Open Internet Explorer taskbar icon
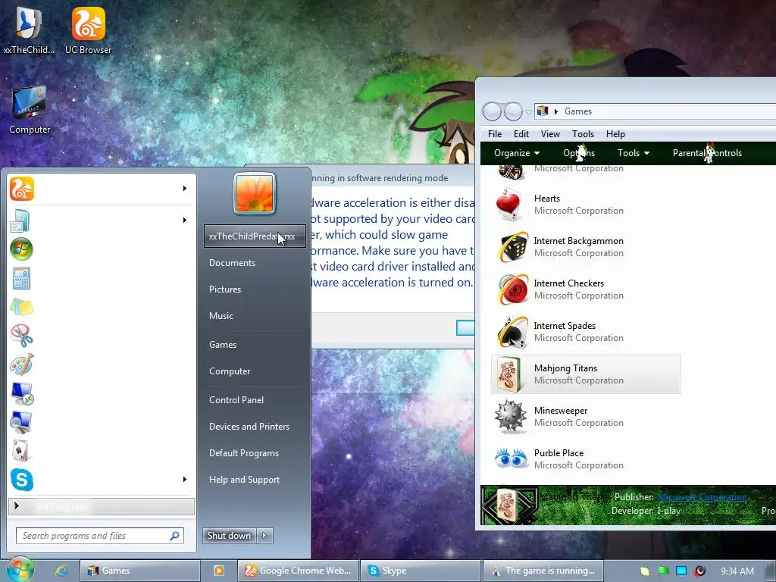Image resolution: width=776 pixels, height=582 pixels. coord(61,571)
